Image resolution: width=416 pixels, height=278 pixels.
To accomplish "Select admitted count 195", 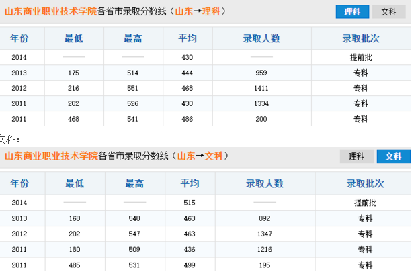I will point(265,265).
